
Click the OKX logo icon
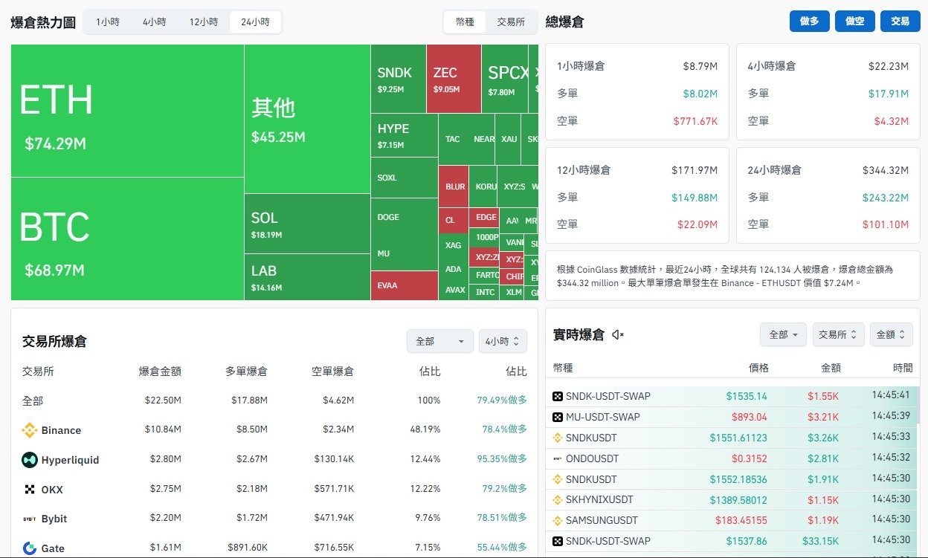[x=30, y=489]
